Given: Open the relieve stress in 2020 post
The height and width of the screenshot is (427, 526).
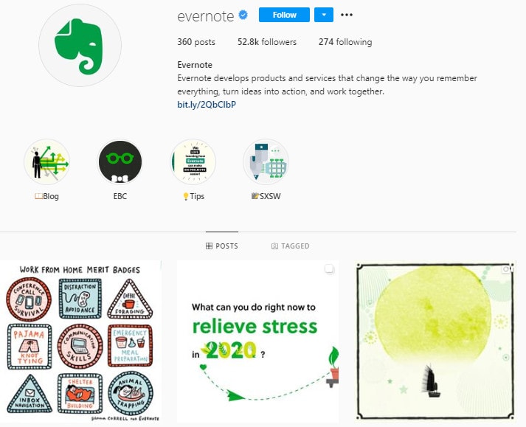Looking at the screenshot, I should 257,341.
